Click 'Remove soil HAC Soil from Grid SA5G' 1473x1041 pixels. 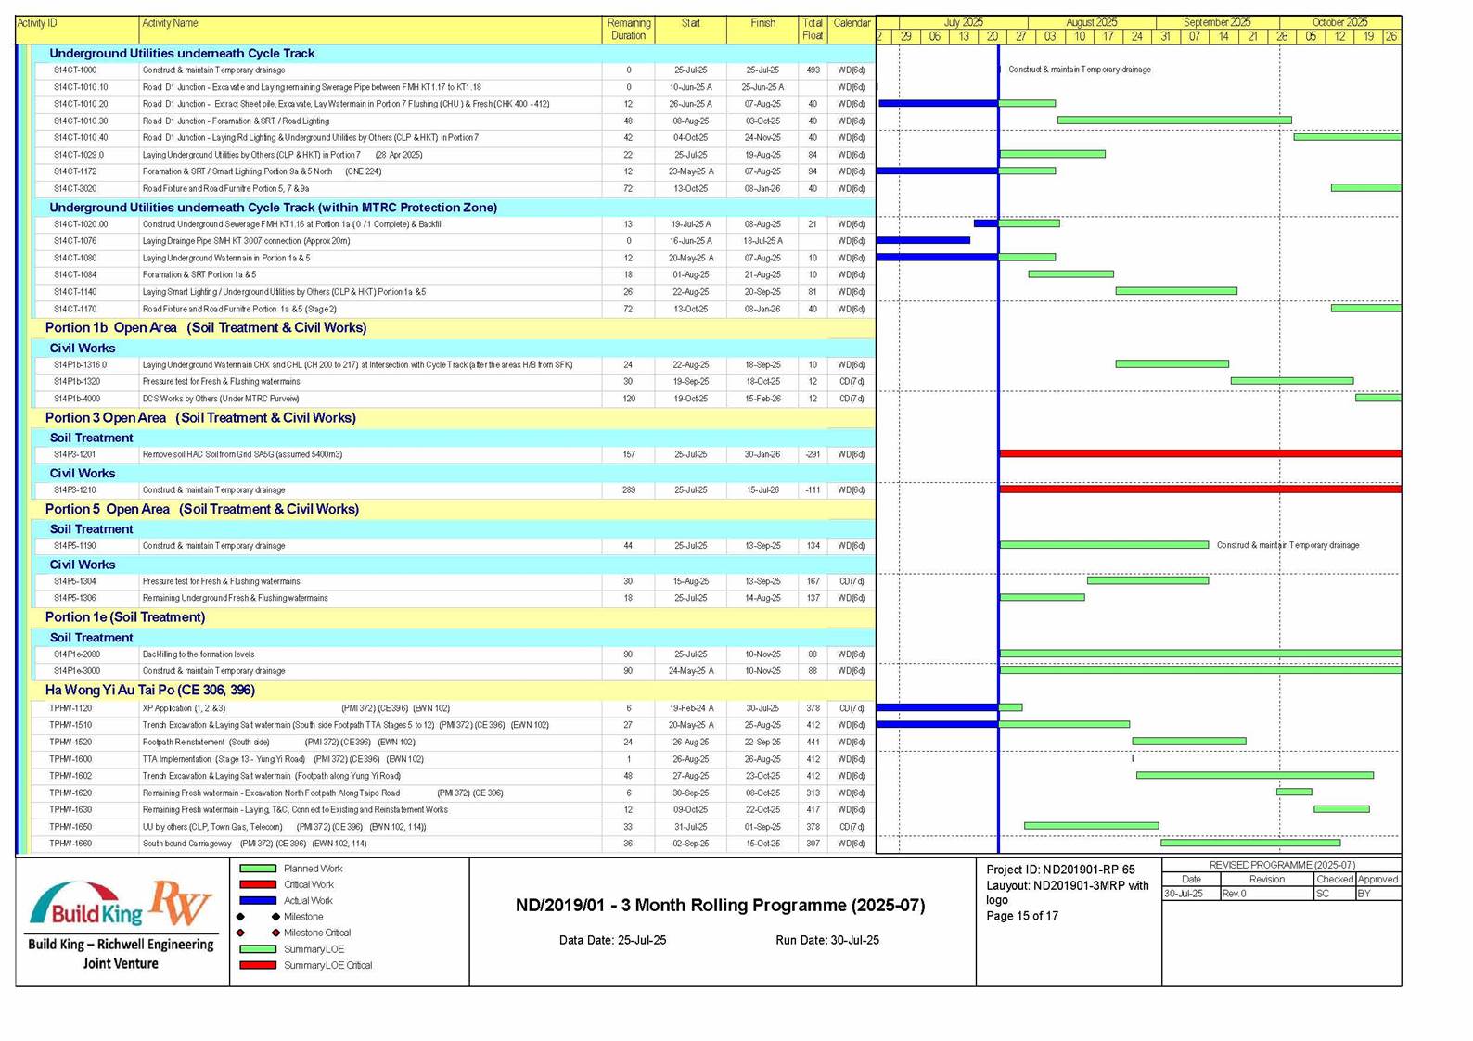point(242,455)
